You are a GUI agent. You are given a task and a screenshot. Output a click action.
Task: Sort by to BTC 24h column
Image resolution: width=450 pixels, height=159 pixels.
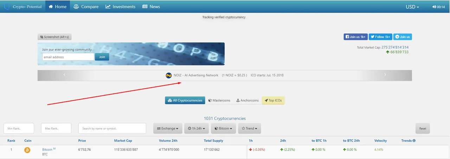[351, 140]
